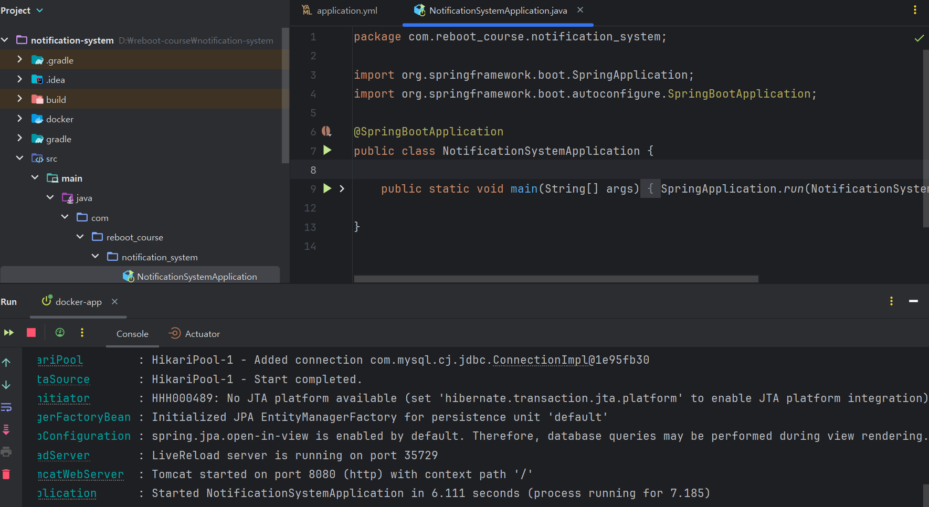Viewport: 929px width, 507px height.
Task: Click the Rerun docker-app icon
Action: click(9, 333)
